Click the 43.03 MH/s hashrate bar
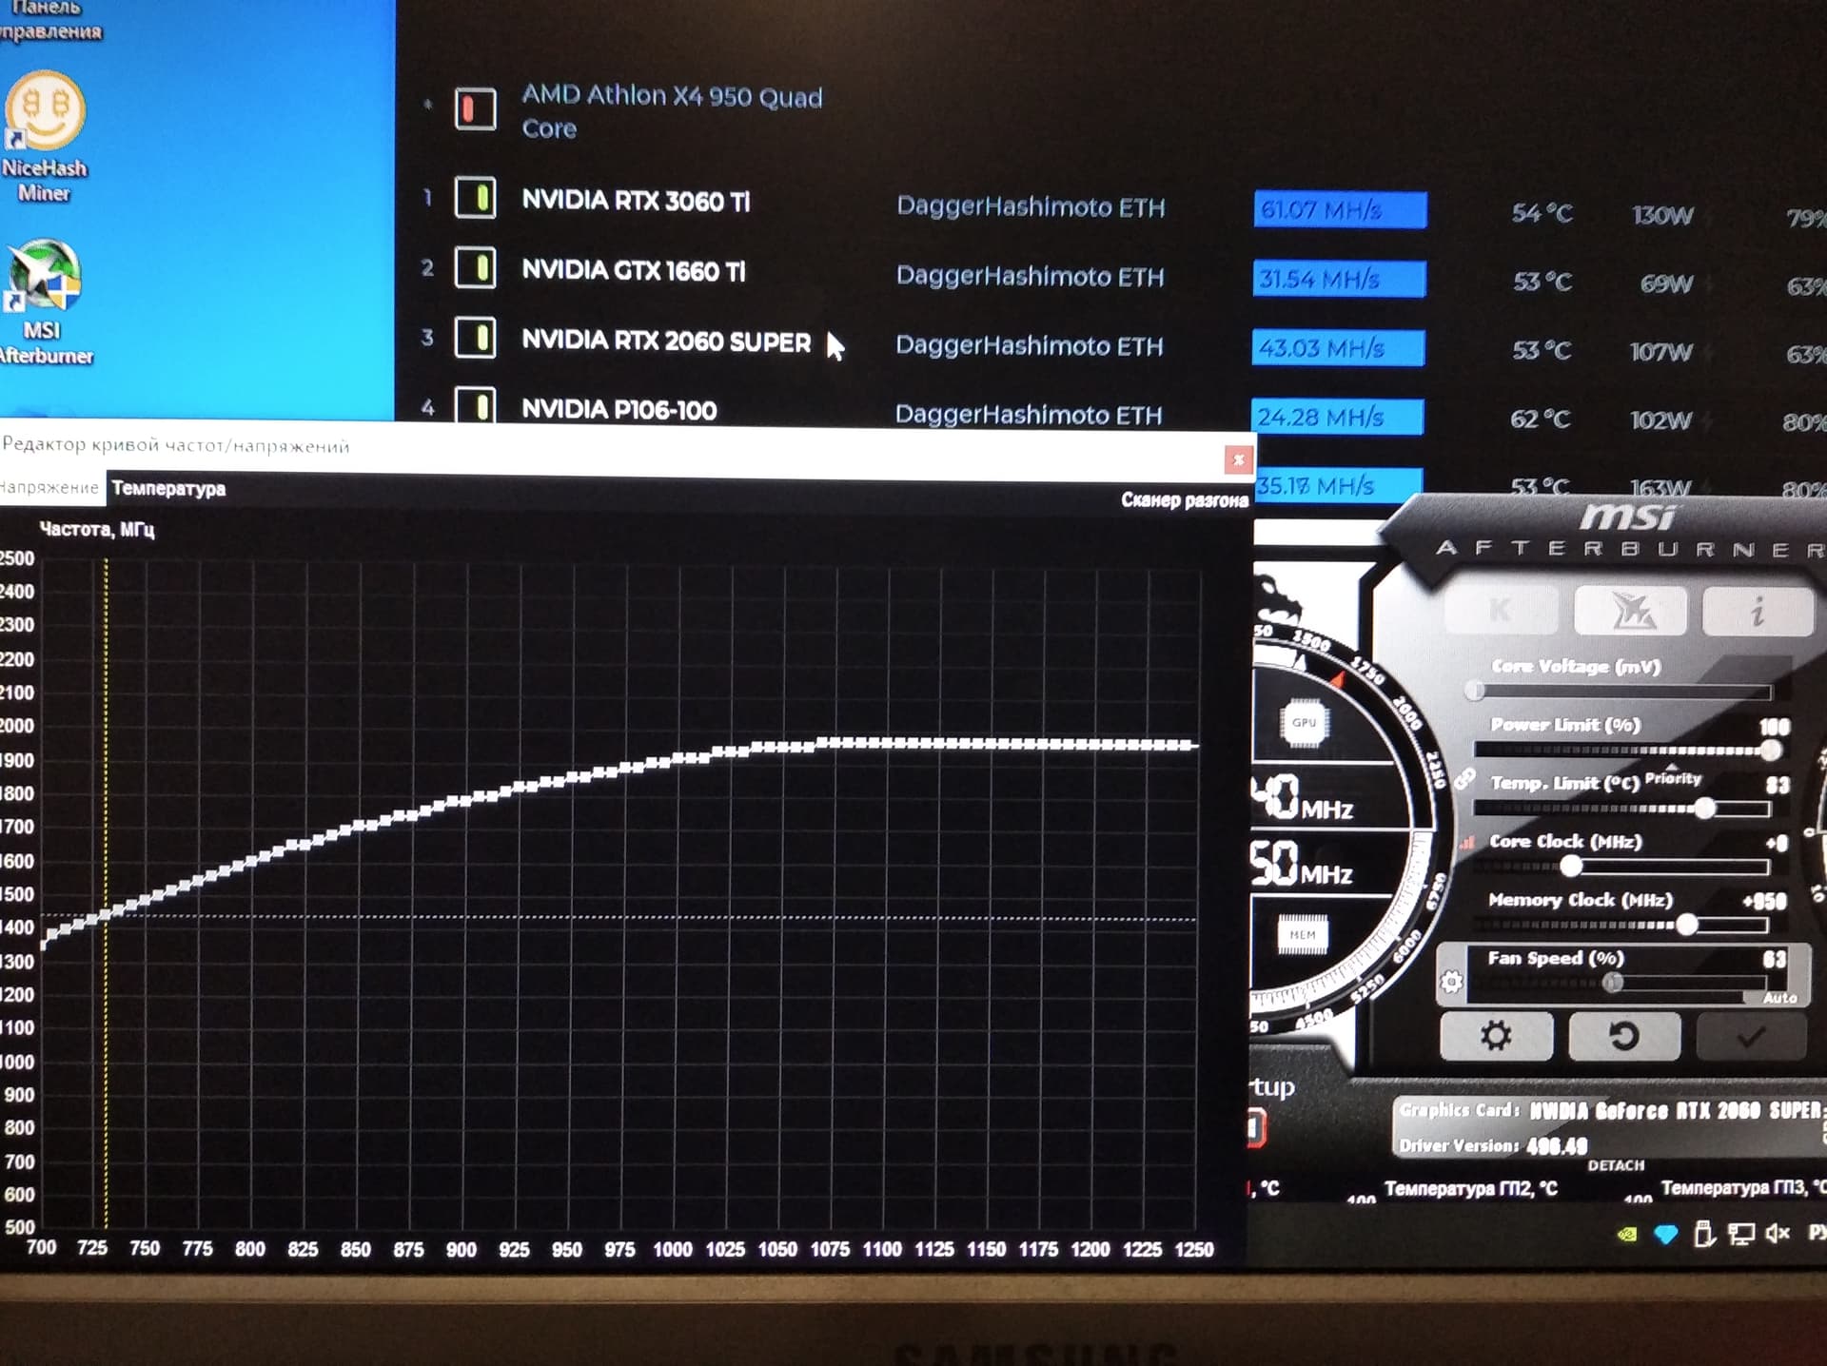This screenshot has height=1366, width=1827. [1338, 348]
